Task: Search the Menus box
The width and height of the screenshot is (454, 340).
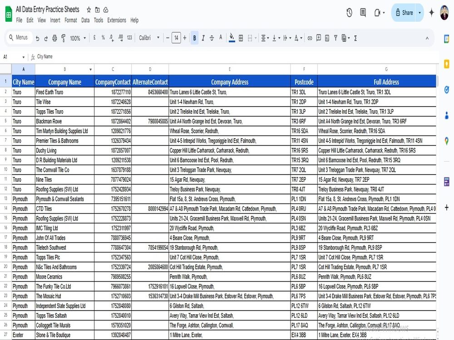Action: click(19, 38)
